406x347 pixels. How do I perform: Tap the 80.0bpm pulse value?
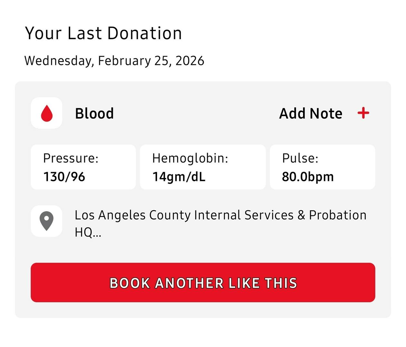coord(308,177)
